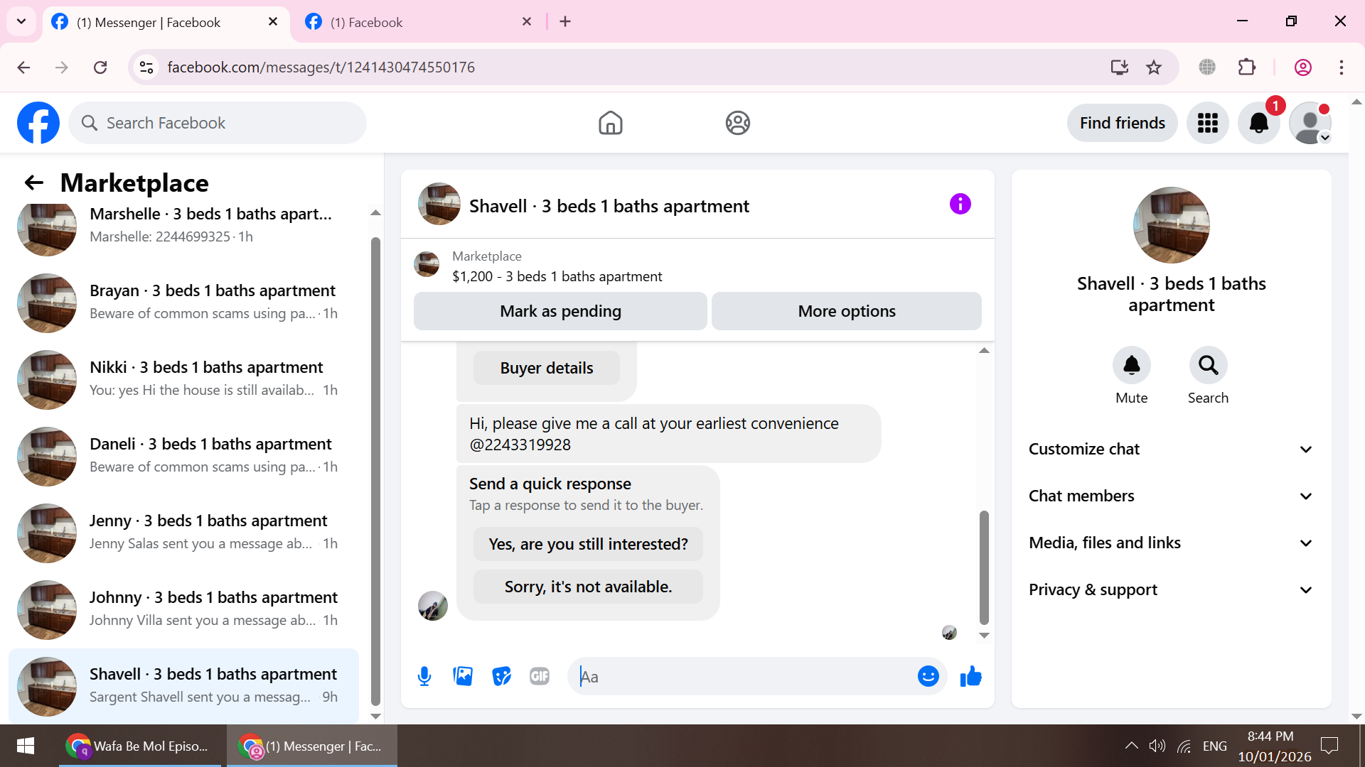Open the emoji picker smiley icon
Image resolution: width=1365 pixels, height=767 pixels.
coord(928,676)
